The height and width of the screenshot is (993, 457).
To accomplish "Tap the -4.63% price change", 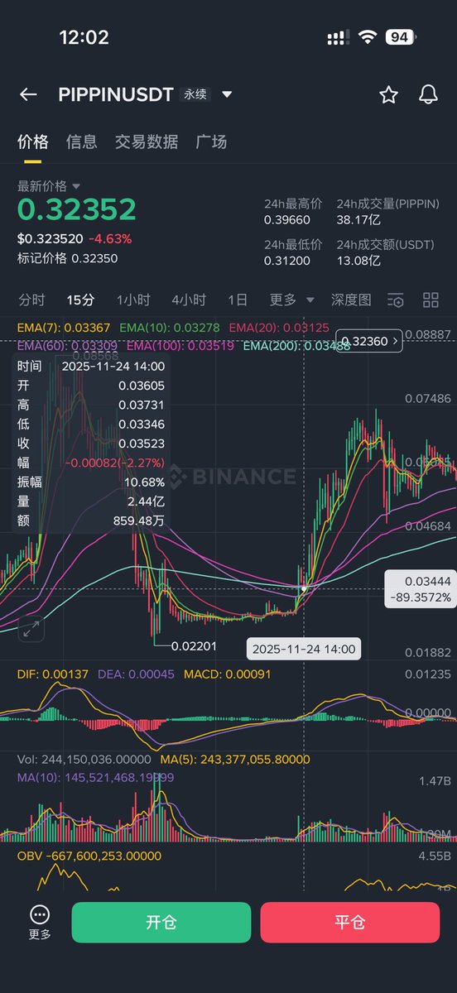I will pyautogui.click(x=109, y=238).
